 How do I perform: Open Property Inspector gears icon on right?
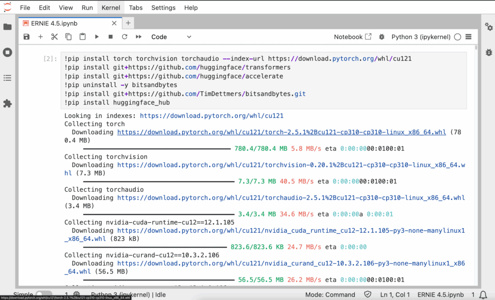tap(489, 27)
